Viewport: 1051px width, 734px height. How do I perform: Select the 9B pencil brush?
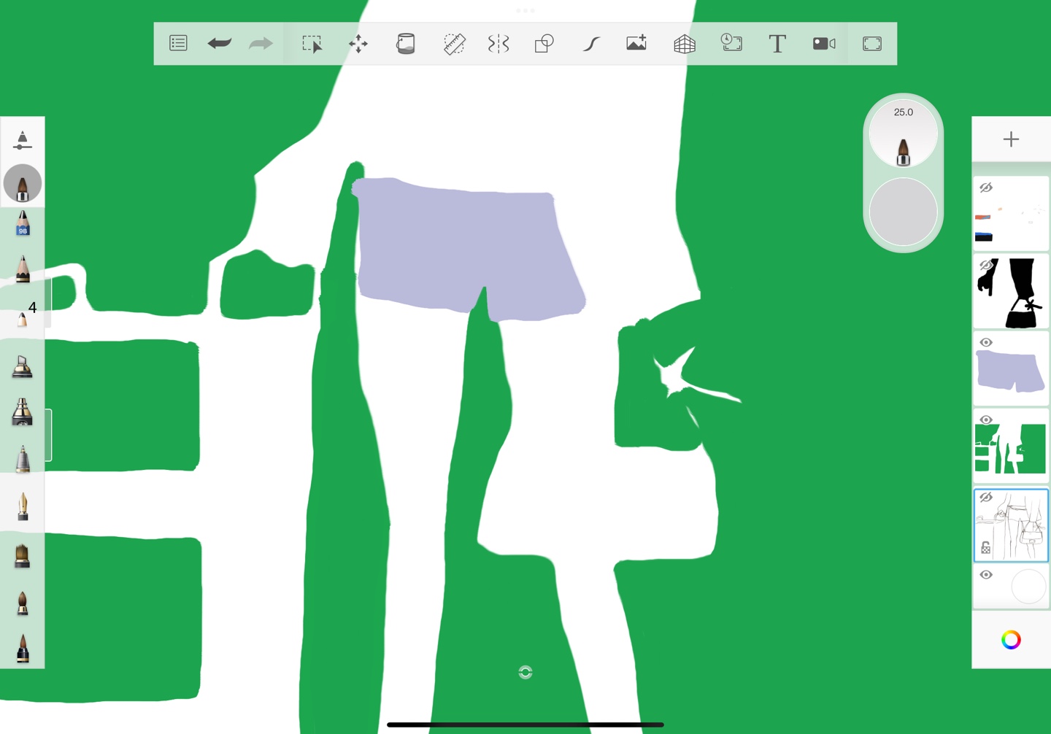pos(23,223)
